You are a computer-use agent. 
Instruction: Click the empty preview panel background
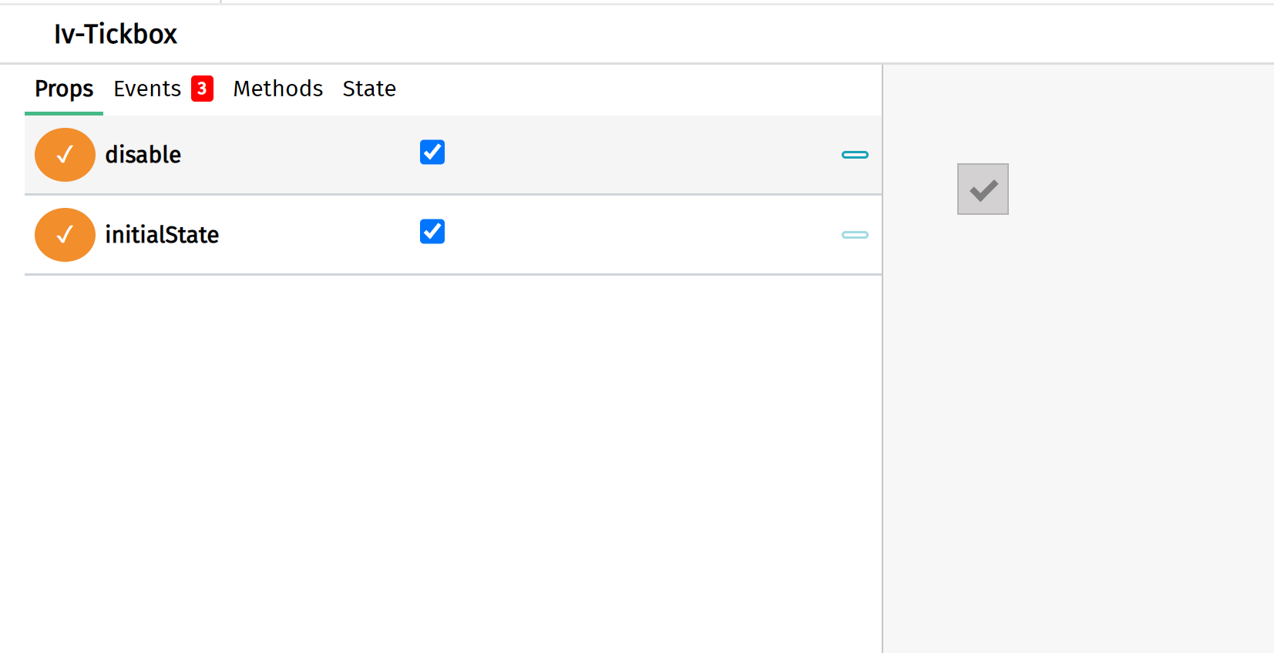(1079, 462)
